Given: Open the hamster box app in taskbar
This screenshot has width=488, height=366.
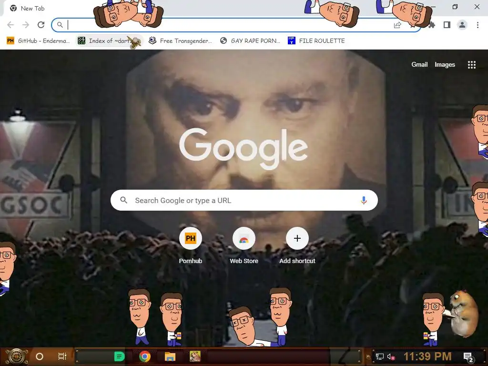Looking at the screenshot, I should pos(195,356).
